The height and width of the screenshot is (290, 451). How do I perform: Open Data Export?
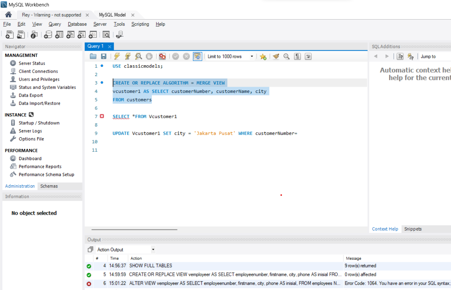pos(31,95)
